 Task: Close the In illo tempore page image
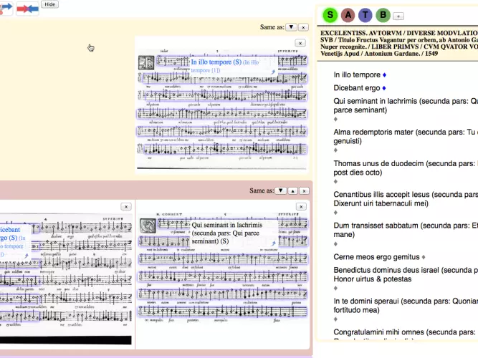(x=300, y=43)
